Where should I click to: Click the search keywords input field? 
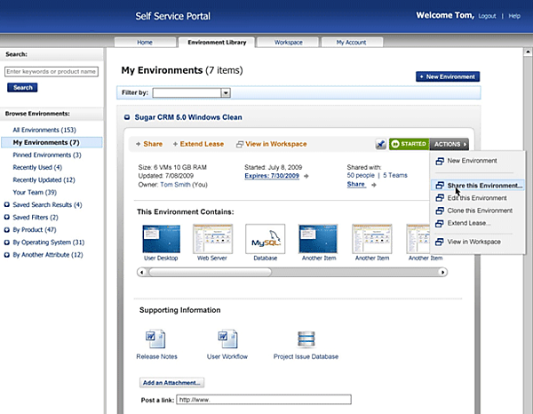(x=50, y=71)
